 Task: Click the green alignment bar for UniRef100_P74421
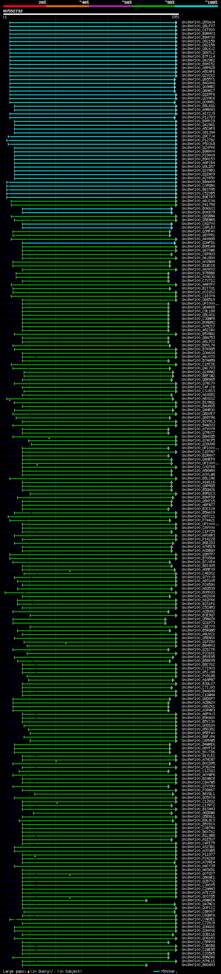[90, 520]
